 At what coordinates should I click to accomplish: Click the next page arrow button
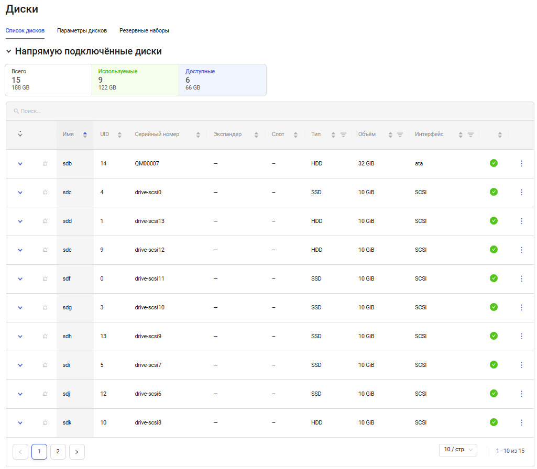[76, 452]
